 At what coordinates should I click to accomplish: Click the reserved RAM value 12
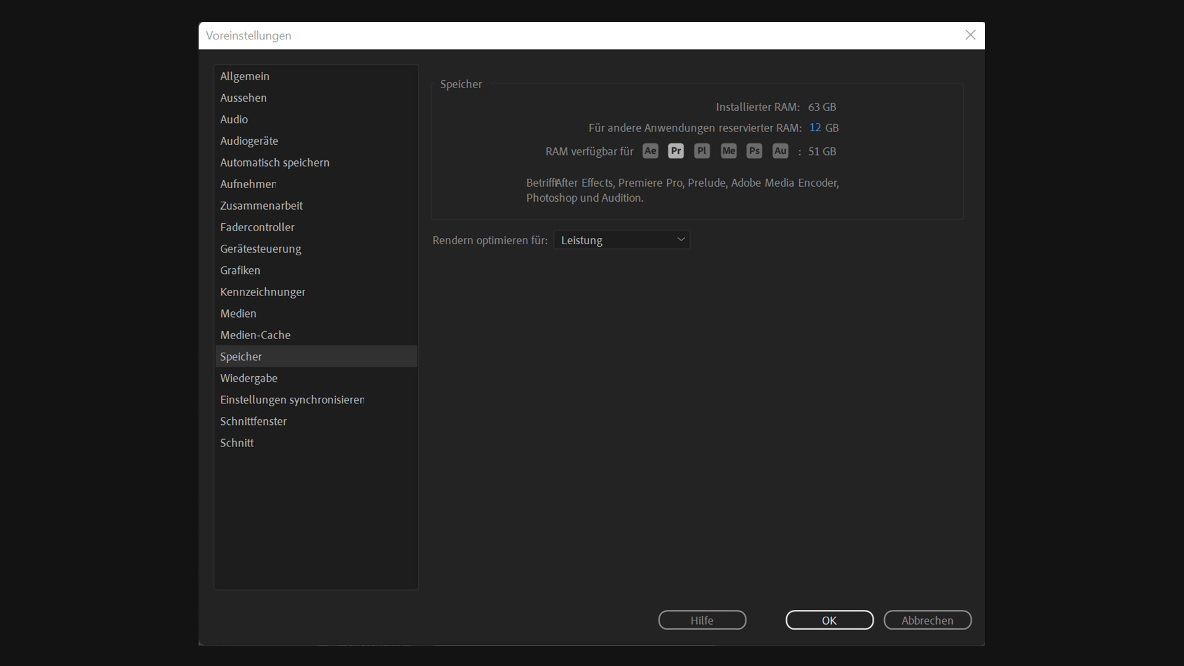tap(815, 128)
